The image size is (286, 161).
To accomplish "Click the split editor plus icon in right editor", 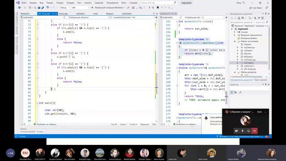I will (x=227, y=17).
